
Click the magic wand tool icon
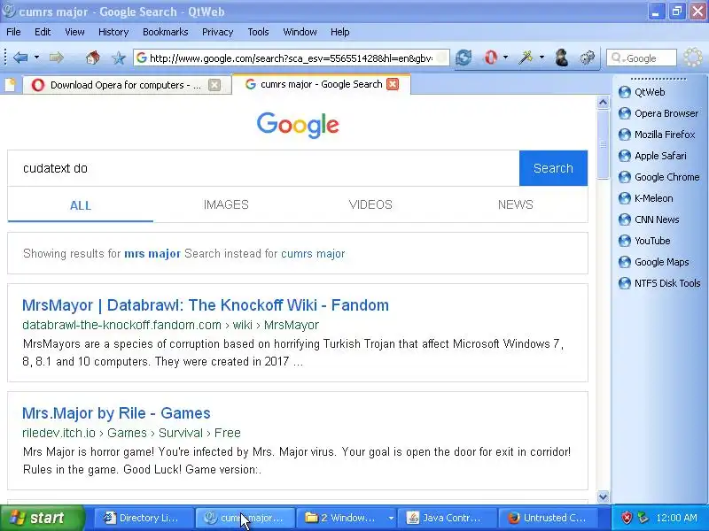coord(526,58)
